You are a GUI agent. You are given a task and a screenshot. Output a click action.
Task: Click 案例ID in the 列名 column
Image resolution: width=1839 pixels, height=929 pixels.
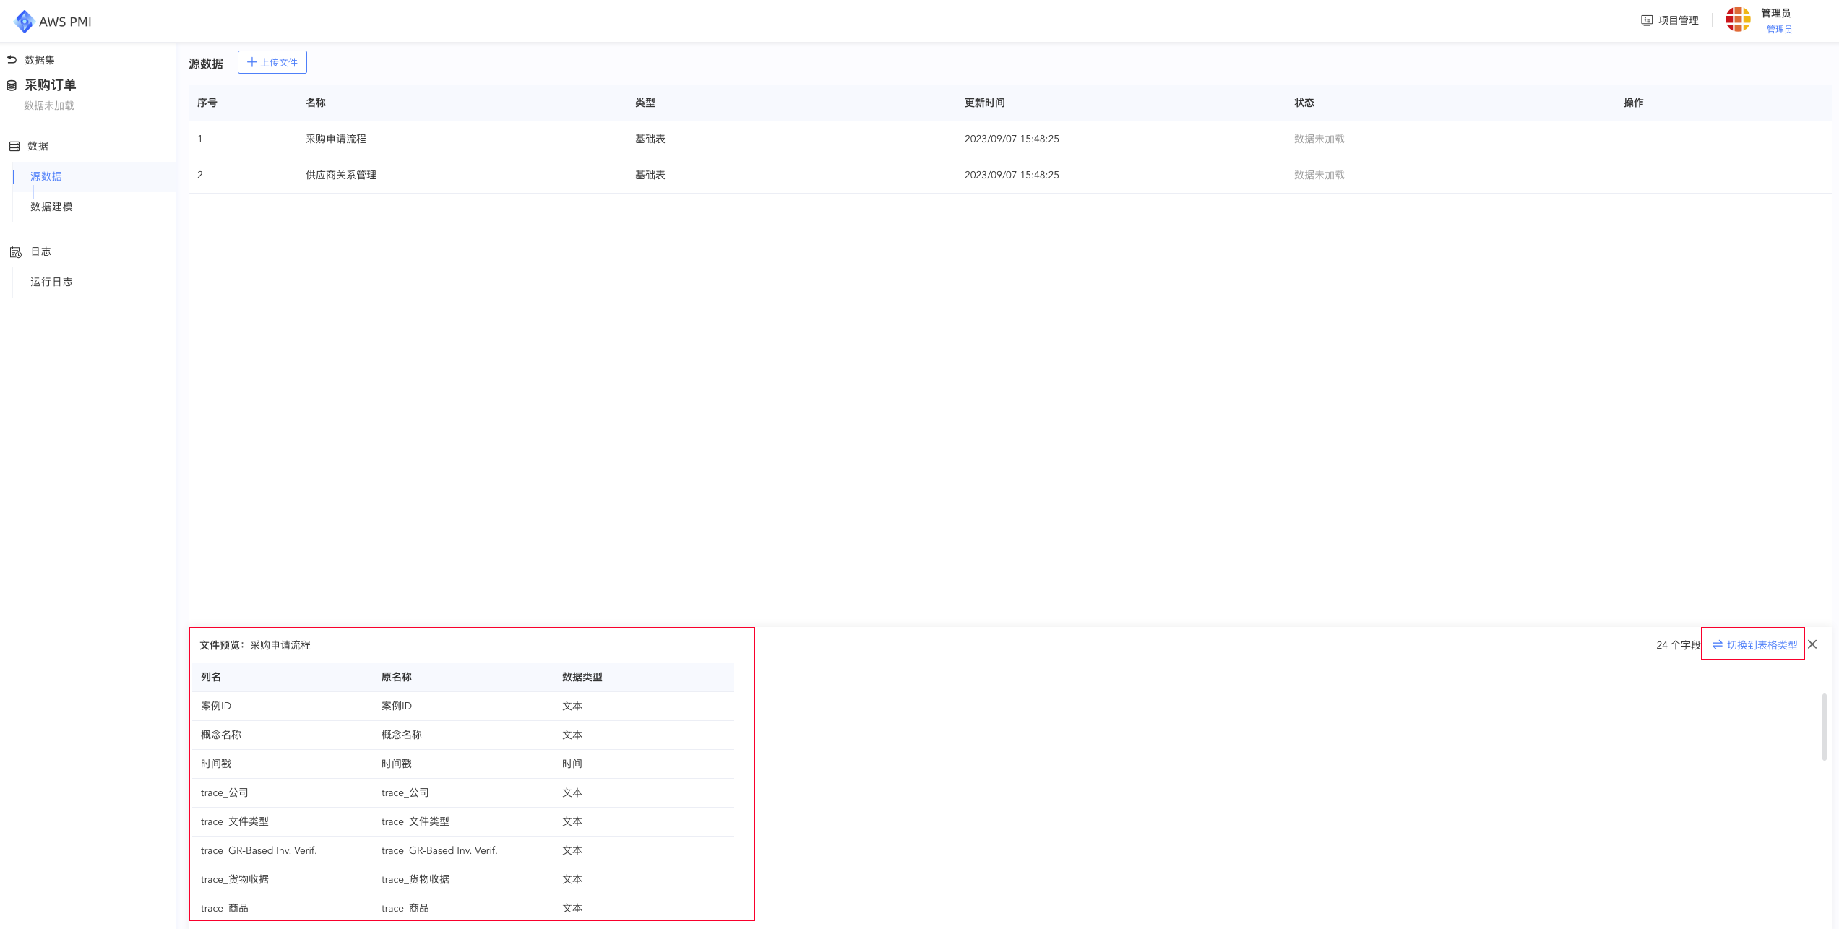(x=216, y=706)
